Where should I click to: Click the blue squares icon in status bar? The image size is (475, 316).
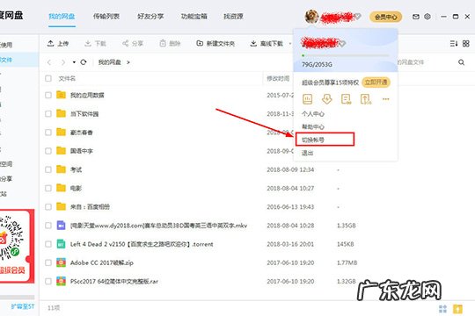pos(442,309)
